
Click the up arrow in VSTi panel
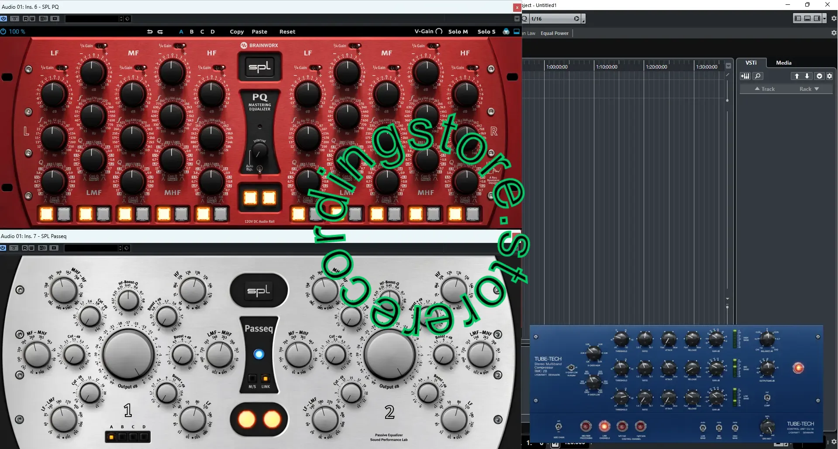click(797, 76)
